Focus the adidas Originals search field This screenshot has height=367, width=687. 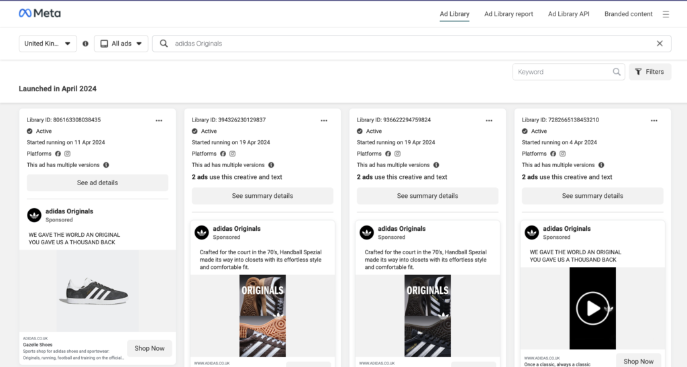click(412, 44)
